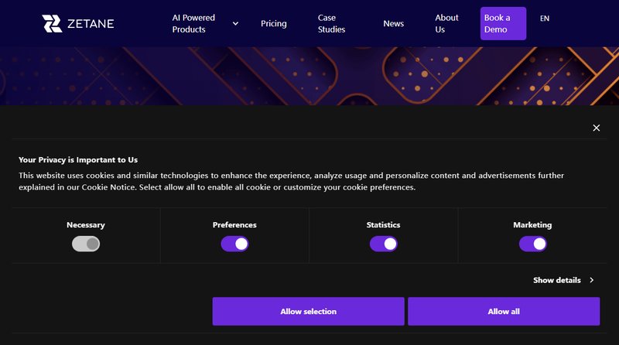Click the Show details chevron arrow
619x345 pixels.
592,280
